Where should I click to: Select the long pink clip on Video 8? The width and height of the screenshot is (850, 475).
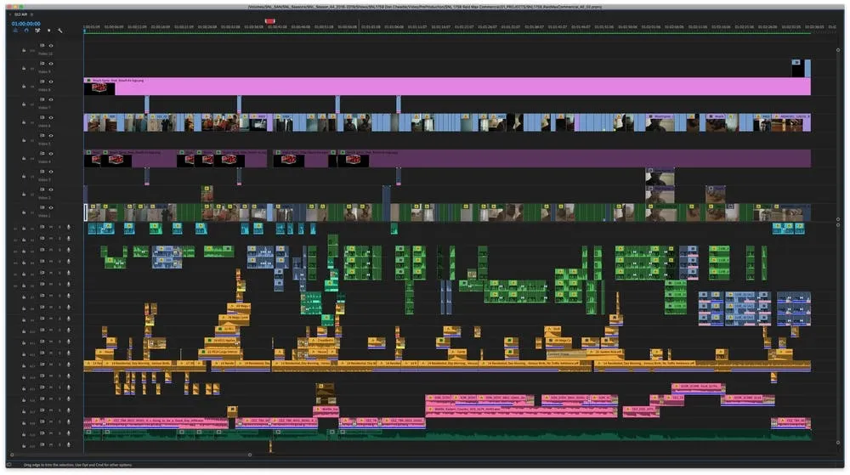coord(447,87)
